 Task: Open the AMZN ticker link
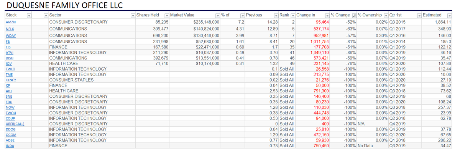click(10, 22)
